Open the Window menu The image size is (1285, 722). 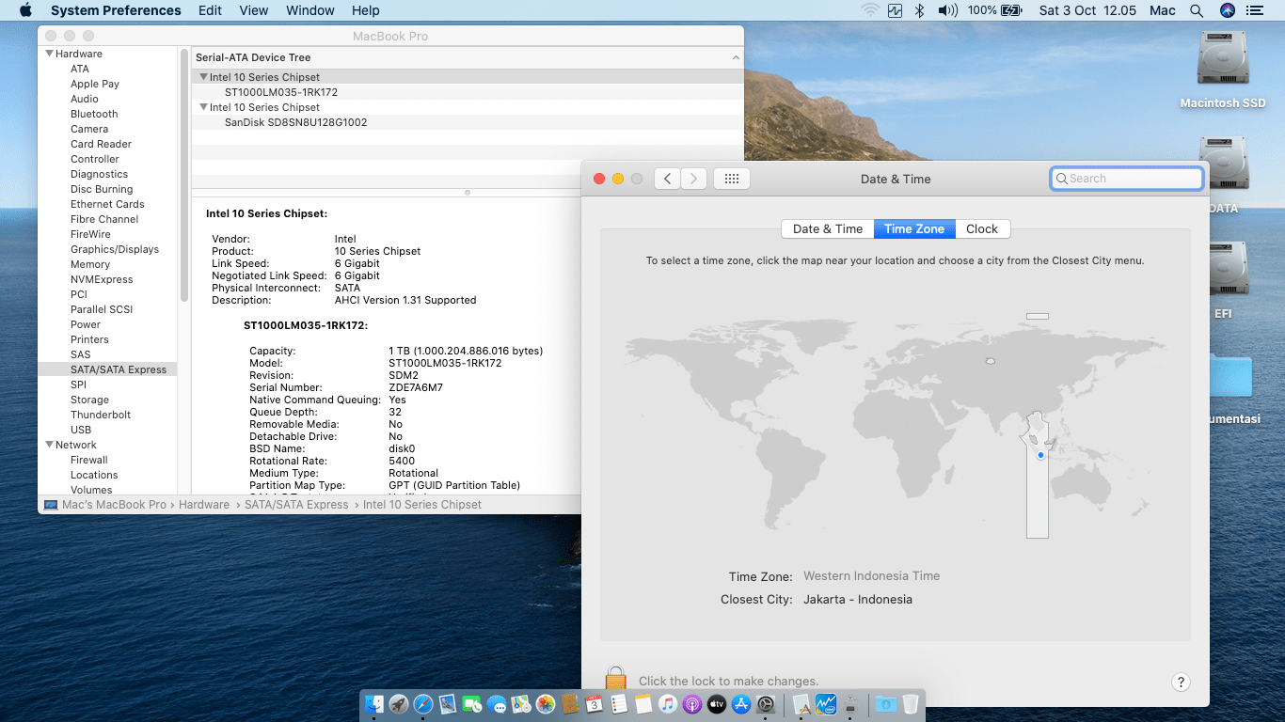point(310,10)
